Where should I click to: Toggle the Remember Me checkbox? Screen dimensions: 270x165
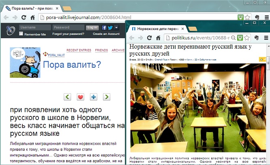tap(21, 34)
